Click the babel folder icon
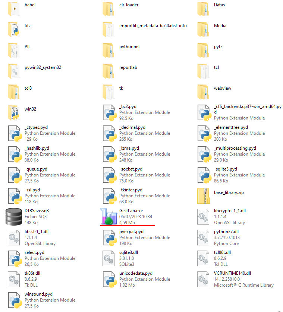283x312 pixels. [x=14, y=8]
